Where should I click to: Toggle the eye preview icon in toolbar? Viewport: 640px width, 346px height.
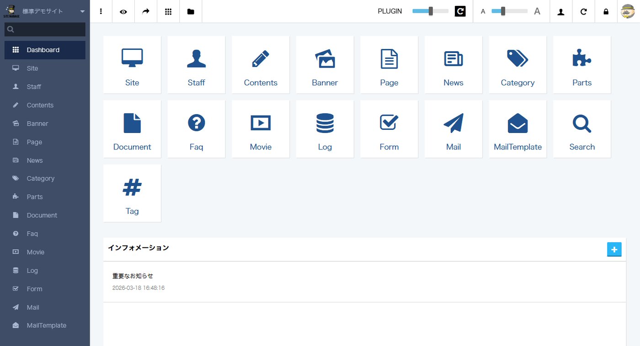[123, 11]
